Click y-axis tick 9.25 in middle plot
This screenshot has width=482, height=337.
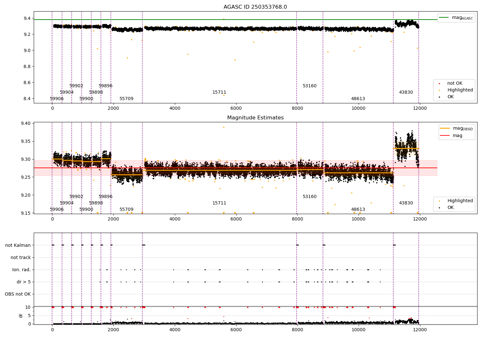click(x=26, y=177)
